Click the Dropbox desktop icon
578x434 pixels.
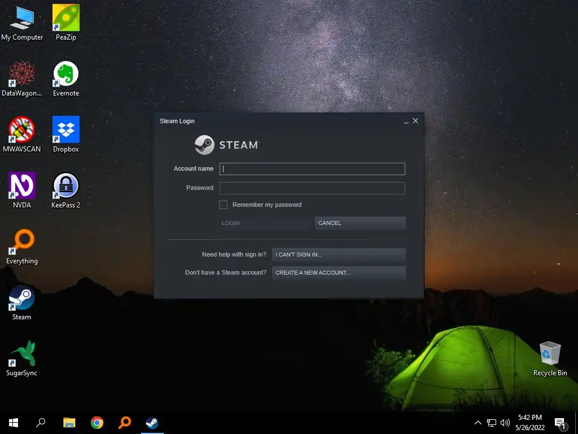pyautogui.click(x=66, y=134)
